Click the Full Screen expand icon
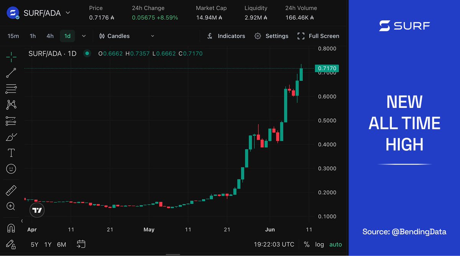 [301, 36]
